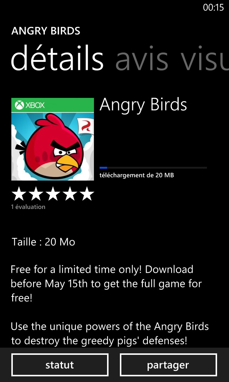Viewport: 229px width, 382px height.
Task: Click the "téléchargement de 20 MB" status text
Action: 137,175
